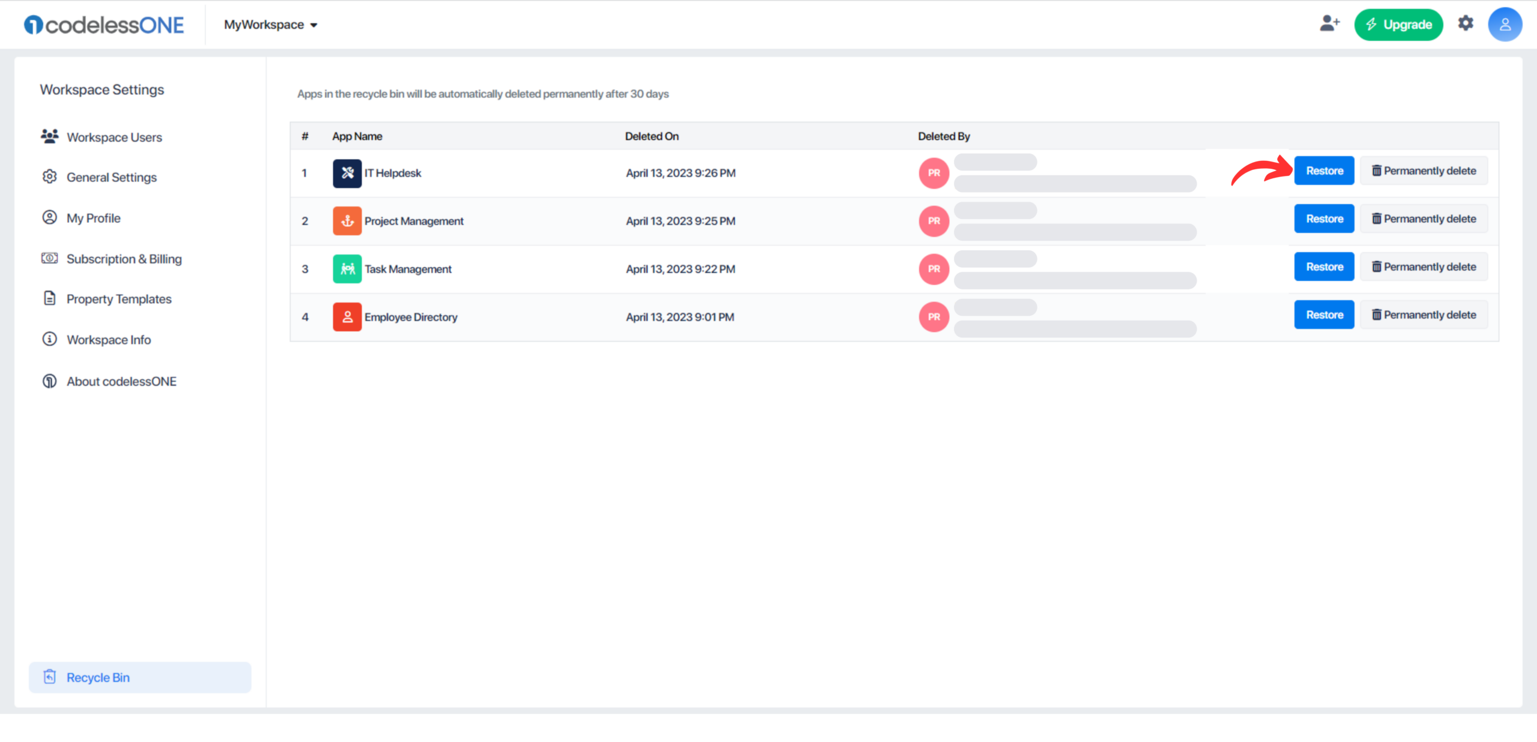This screenshot has width=1537, height=742.
Task: Click date April 13, 2023 9:01 PM
Action: click(x=680, y=317)
